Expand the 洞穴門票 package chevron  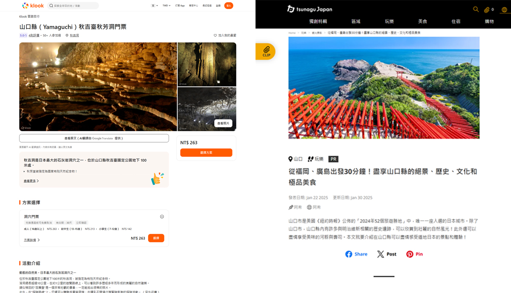[162, 217]
